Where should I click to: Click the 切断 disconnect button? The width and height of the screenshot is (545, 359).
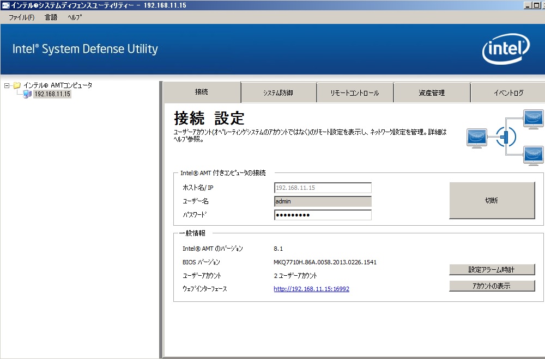[x=492, y=201]
